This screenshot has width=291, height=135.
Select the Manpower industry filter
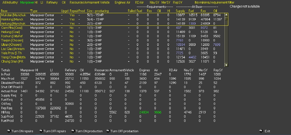coord(27,3)
